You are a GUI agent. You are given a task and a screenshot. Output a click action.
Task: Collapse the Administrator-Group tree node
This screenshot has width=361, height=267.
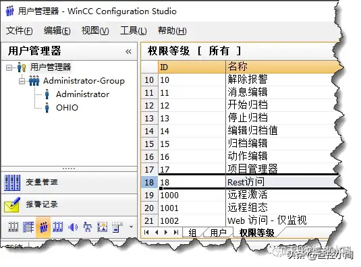(x=22, y=81)
